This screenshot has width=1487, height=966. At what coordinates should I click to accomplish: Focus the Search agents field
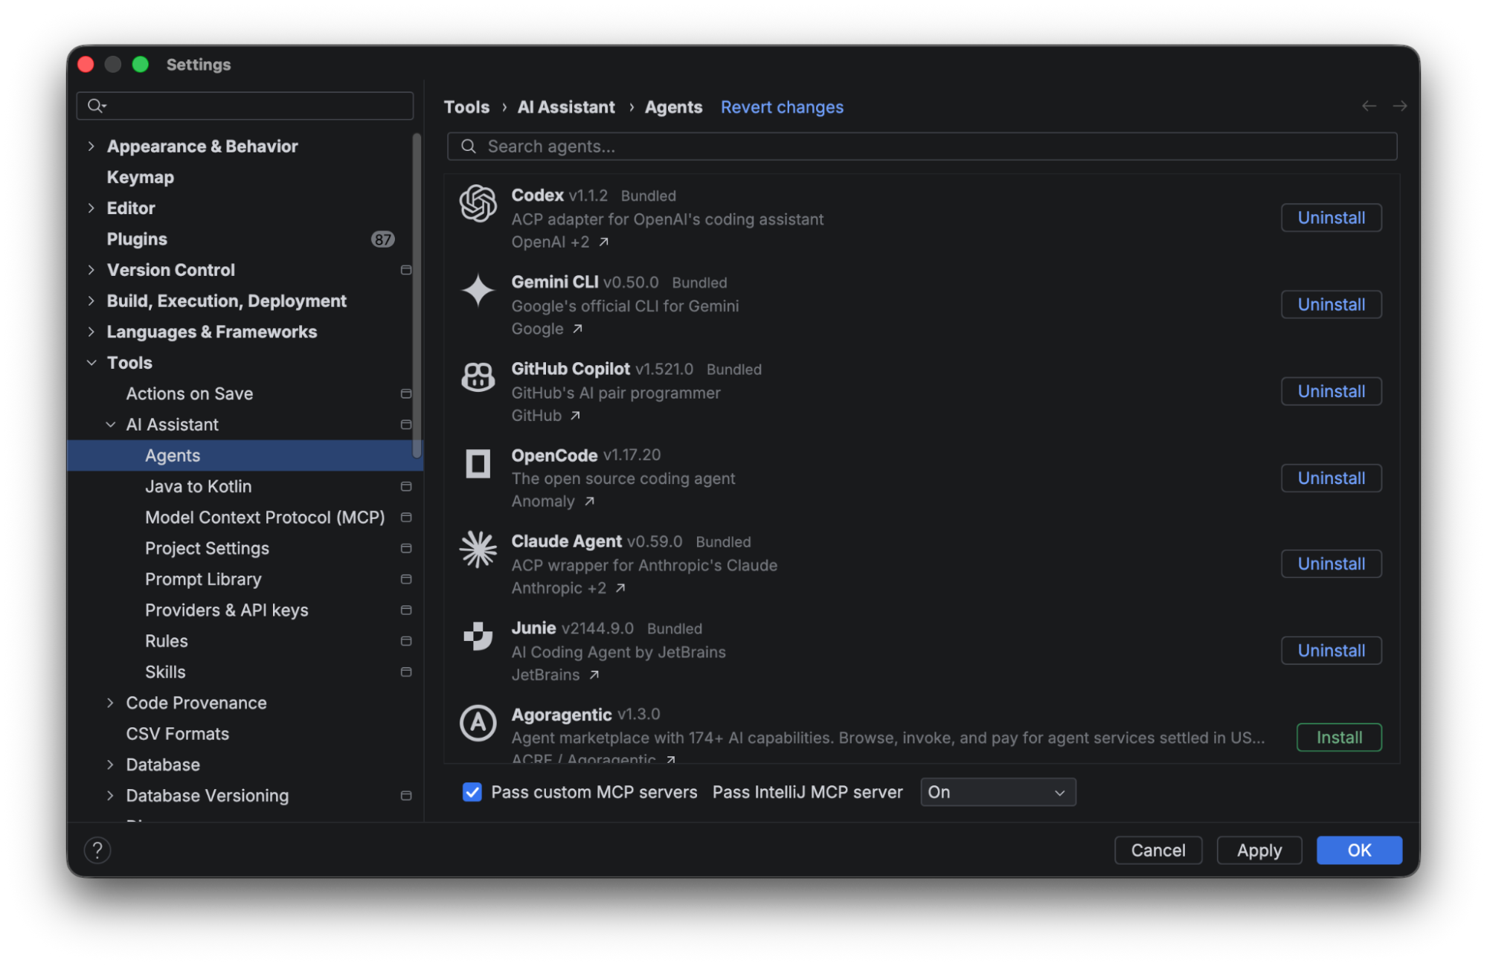(x=922, y=146)
